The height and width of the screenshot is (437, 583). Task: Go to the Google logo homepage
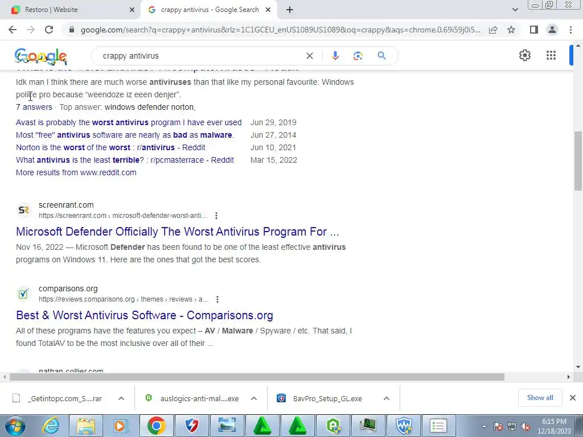click(41, 56)
